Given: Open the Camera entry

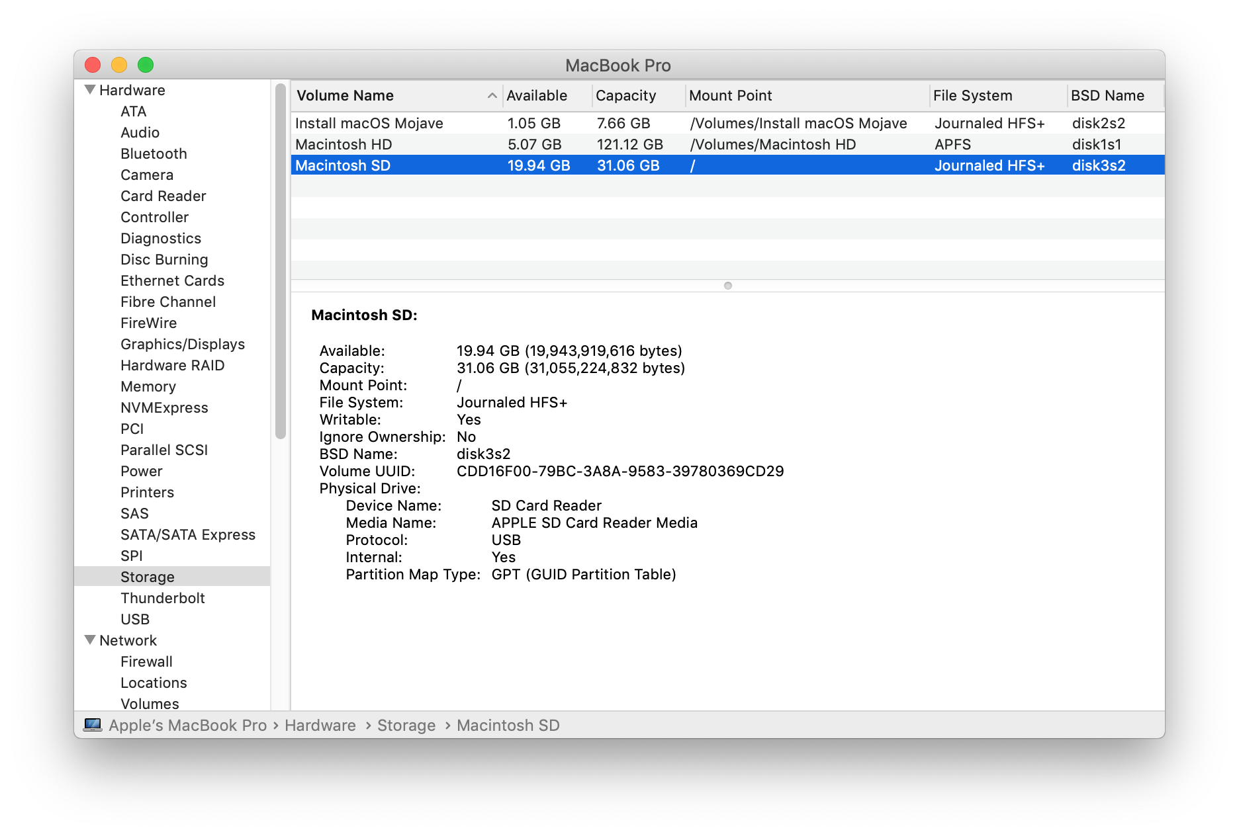Looking at the screenshot, I should tap(147, 175).
